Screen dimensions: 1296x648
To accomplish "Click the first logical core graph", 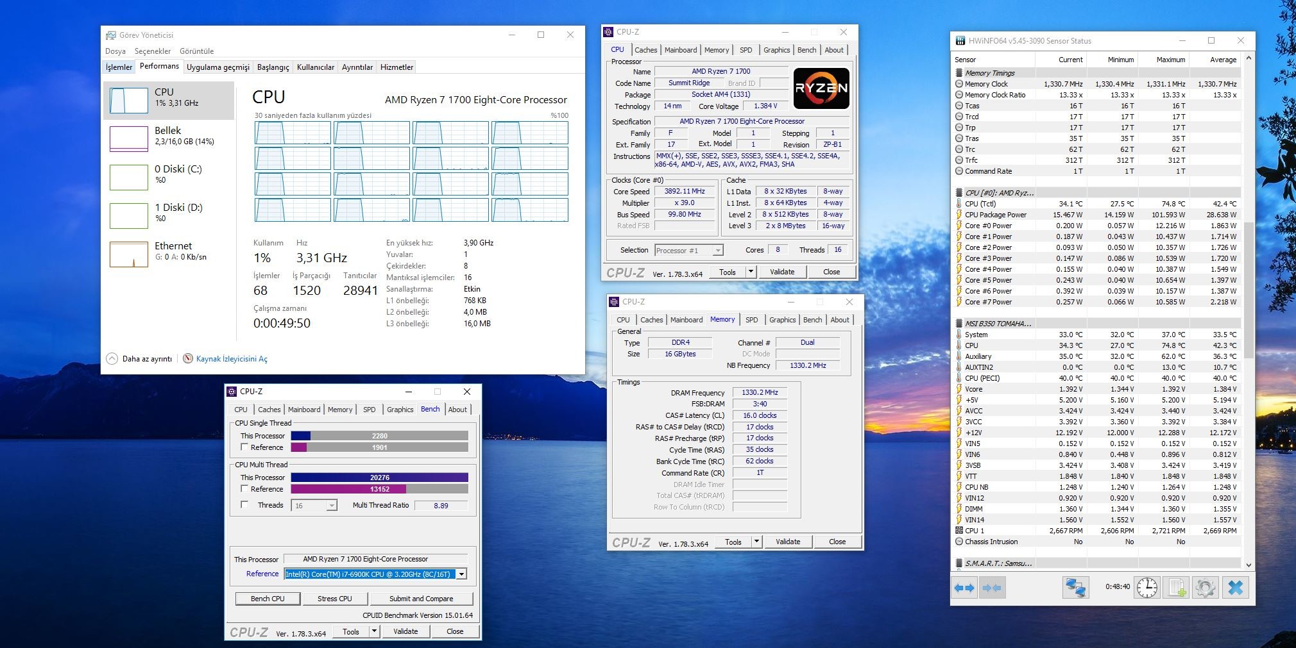I will [293, 133].
